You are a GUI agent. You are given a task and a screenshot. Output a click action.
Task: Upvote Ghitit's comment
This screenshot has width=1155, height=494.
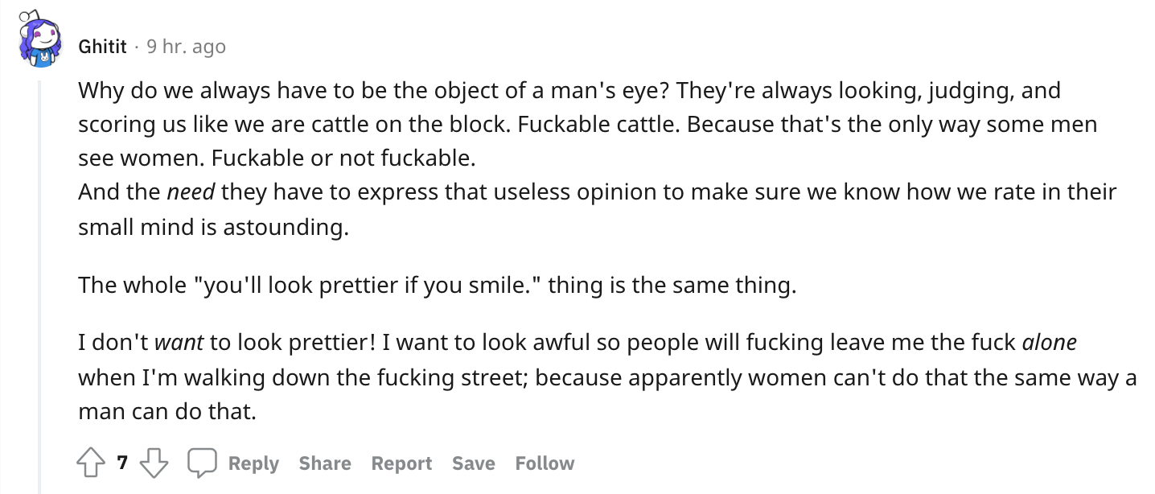(91, 463)
